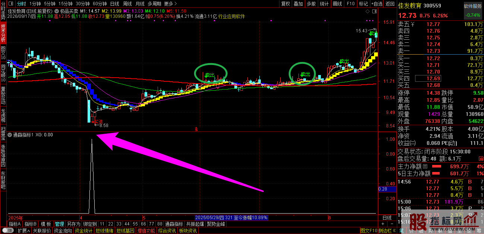484x234 pixels.
Task: Click the 收益 quarter icon
Action: point(413,143)
